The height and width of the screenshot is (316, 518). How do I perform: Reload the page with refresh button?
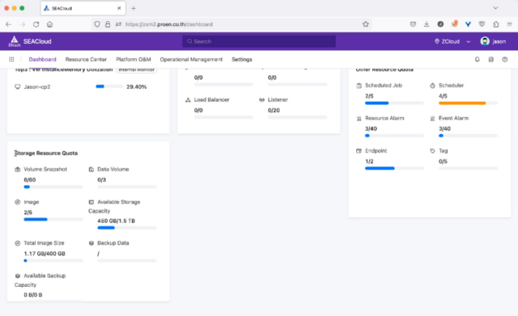coord(36,24)
